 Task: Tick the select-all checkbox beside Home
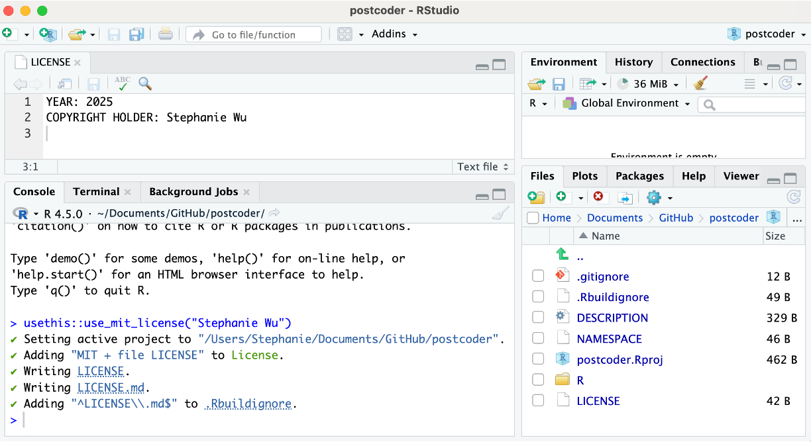(533, 218)
